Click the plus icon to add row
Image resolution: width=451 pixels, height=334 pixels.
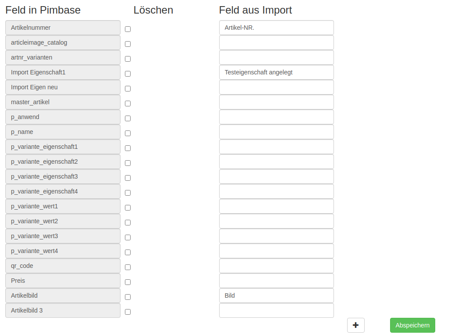click(355, 325)
